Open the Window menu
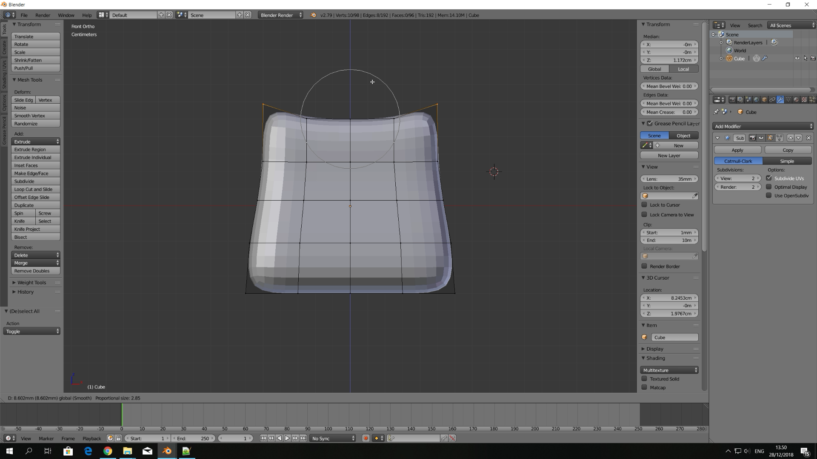This screenshot has height=459, width=817. coord(66,15)
